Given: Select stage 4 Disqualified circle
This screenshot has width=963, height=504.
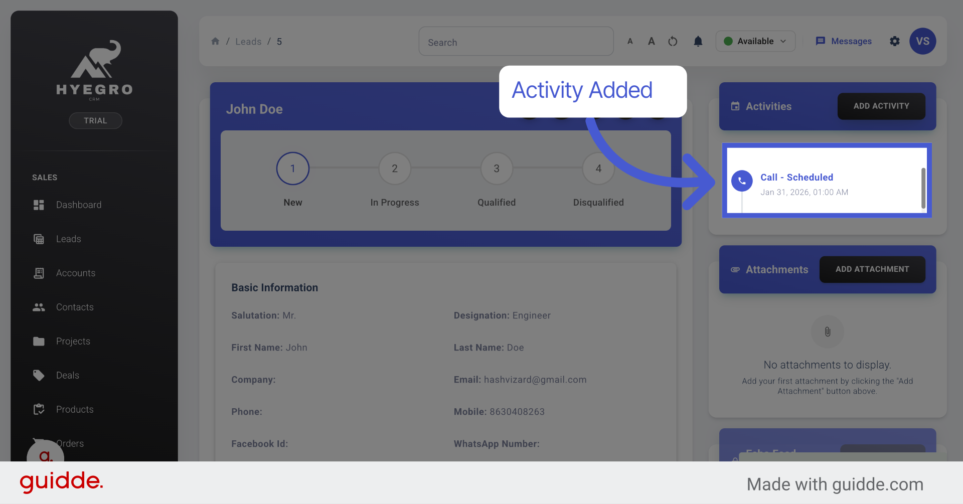Looking at the screenshot, I should point(598,169).
